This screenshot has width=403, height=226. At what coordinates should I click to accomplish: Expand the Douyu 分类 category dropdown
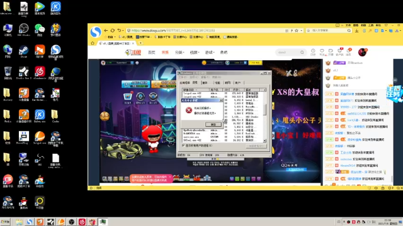(x=179, y=52)
